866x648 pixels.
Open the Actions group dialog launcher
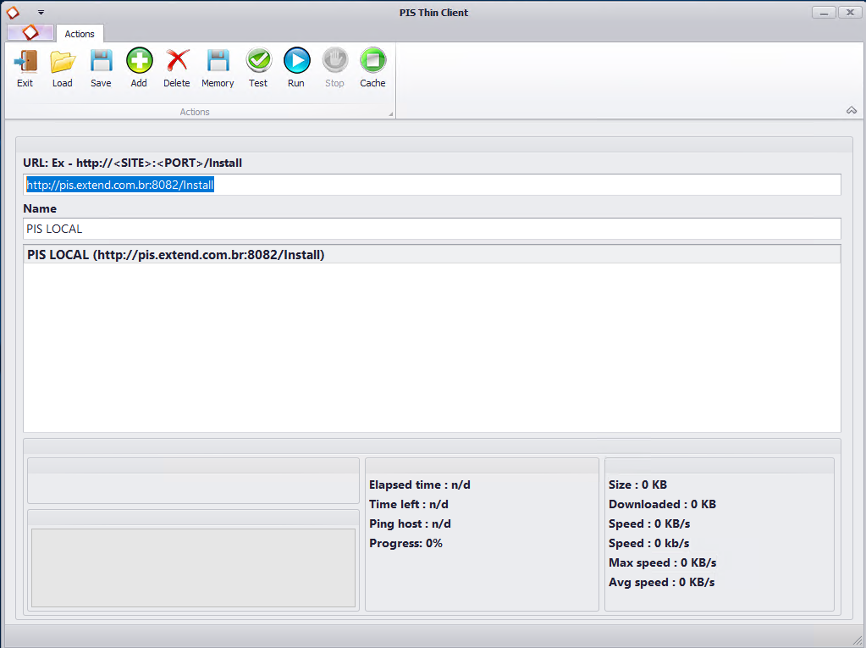pos(390,114)
